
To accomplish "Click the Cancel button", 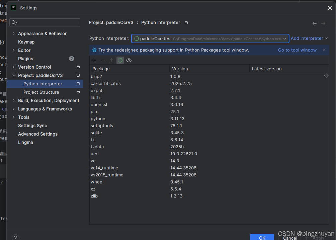I will [x=290, y=238].
